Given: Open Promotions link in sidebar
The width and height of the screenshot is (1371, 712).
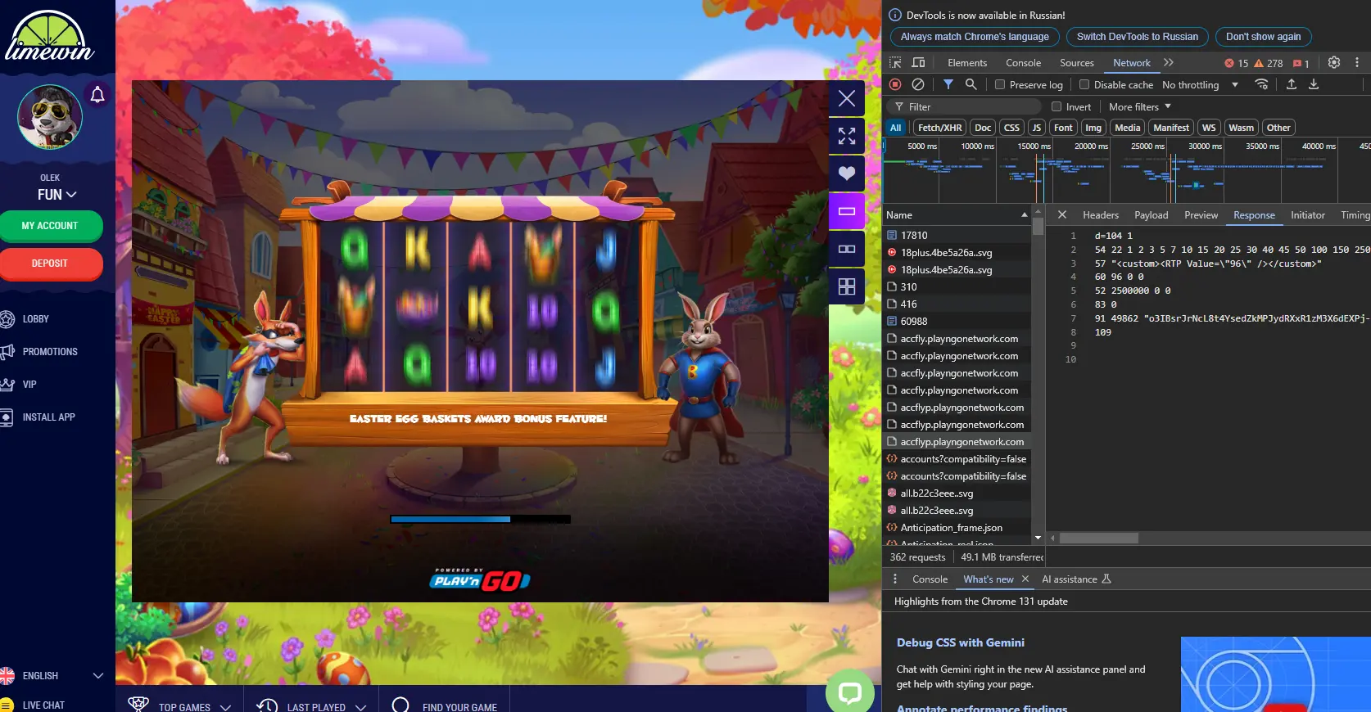Looking at the screenshot, I should [x=50, y=352].
